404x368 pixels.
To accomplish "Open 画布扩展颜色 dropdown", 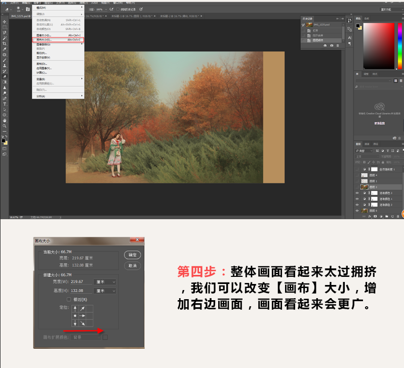I will click(x=86, y=337).
